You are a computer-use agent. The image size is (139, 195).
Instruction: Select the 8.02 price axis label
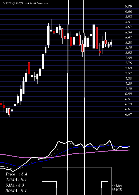(x=128, y=53)
